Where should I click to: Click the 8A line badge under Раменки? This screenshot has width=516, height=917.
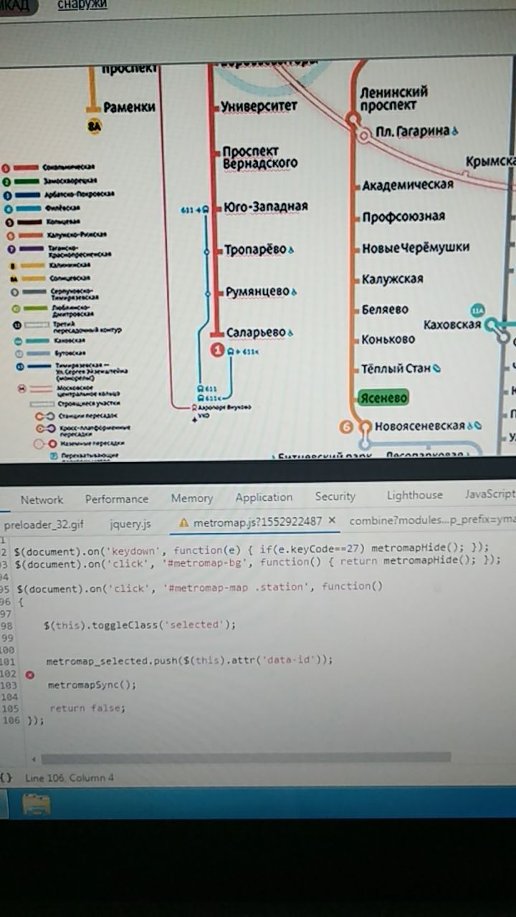95,127
